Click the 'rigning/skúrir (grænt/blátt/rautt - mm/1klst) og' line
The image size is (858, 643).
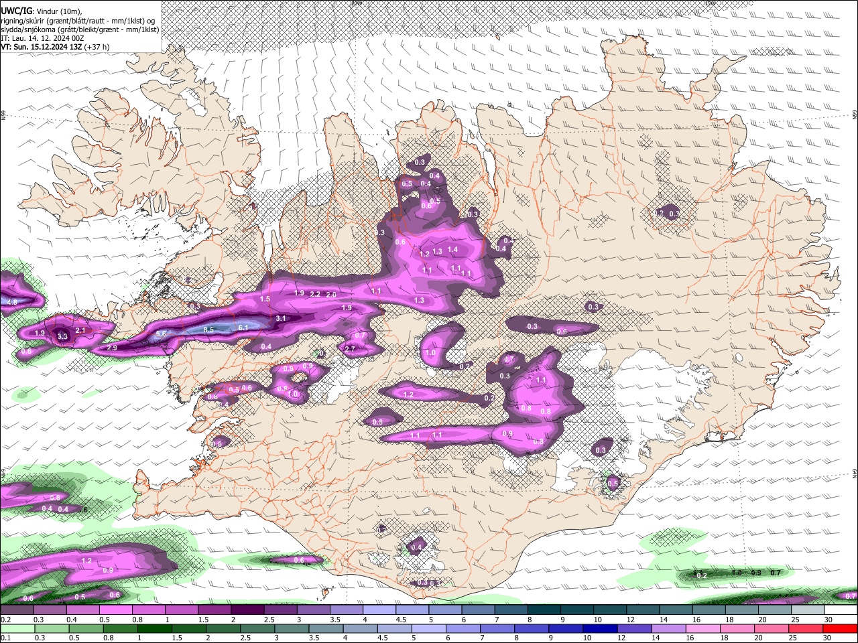(x=78, y=21)
